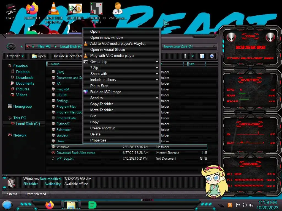Select Network in navigation pane

[20, 135]
